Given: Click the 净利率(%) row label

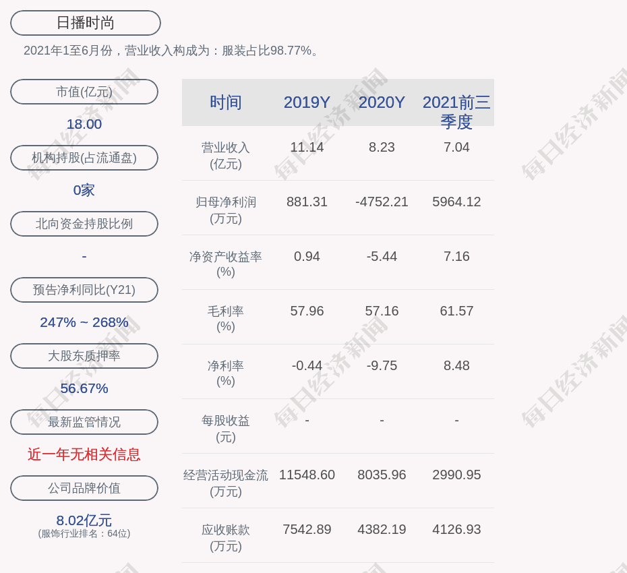Looking at the screenshot, I should (226, 373).
